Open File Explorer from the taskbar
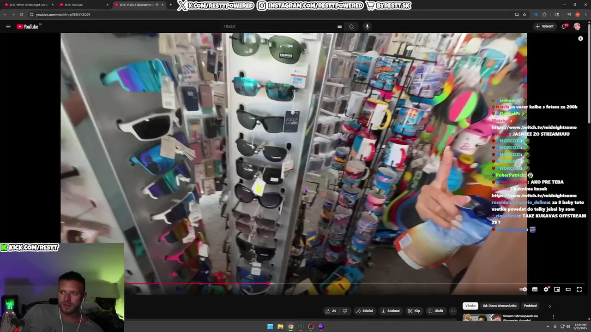591x332 pixels. point(280,326)
